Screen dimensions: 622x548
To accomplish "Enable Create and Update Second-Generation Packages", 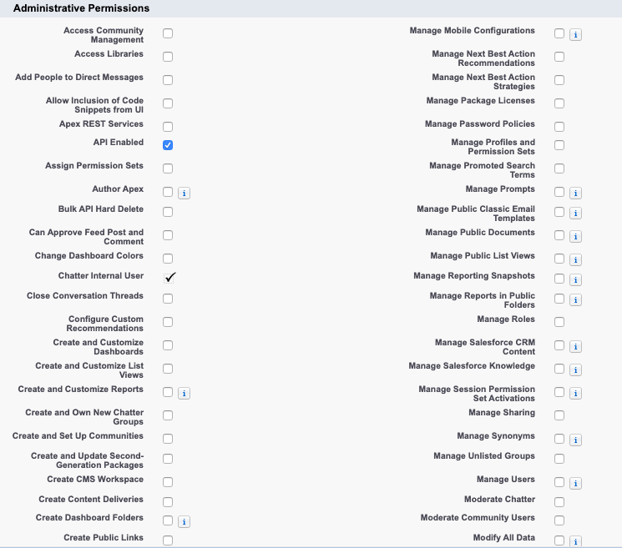I will point(168,459).
